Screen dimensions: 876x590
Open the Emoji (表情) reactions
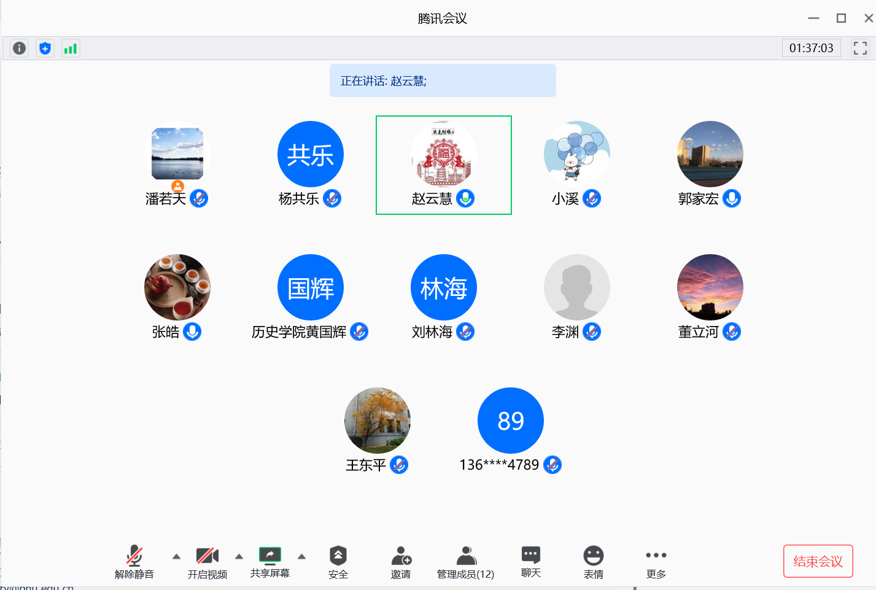[593, 562]
